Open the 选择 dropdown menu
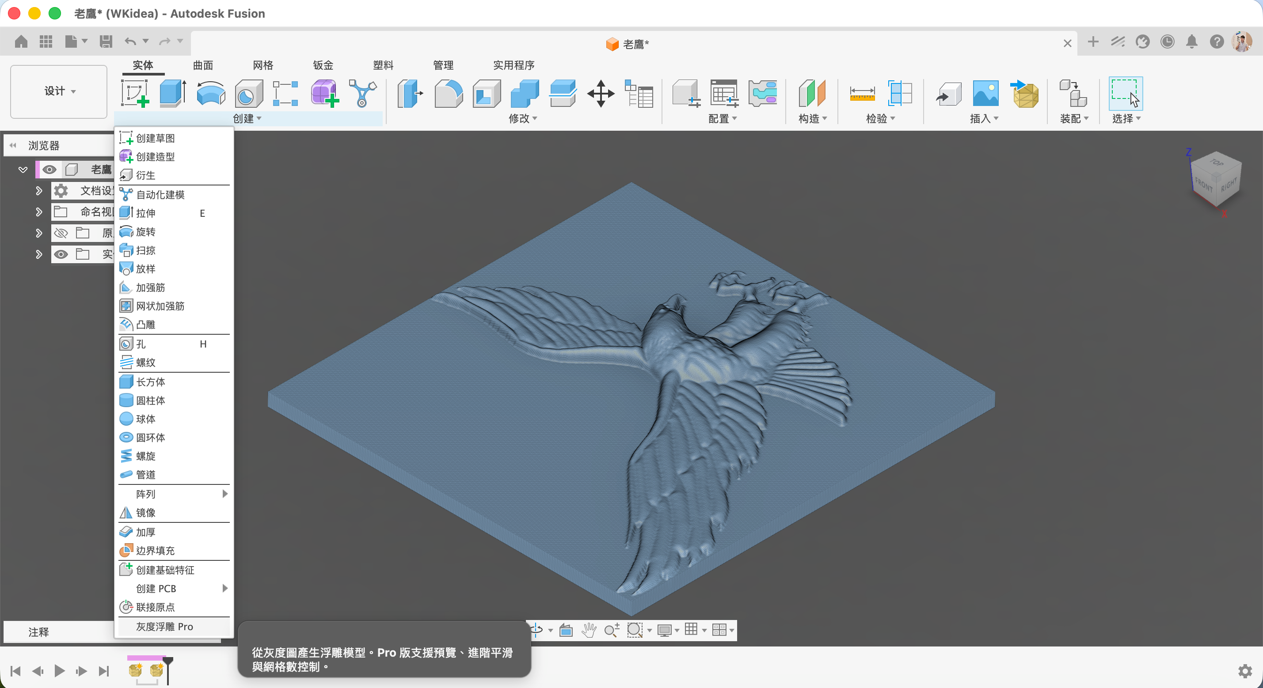The image size is (1263, 688). (1126, 119)
